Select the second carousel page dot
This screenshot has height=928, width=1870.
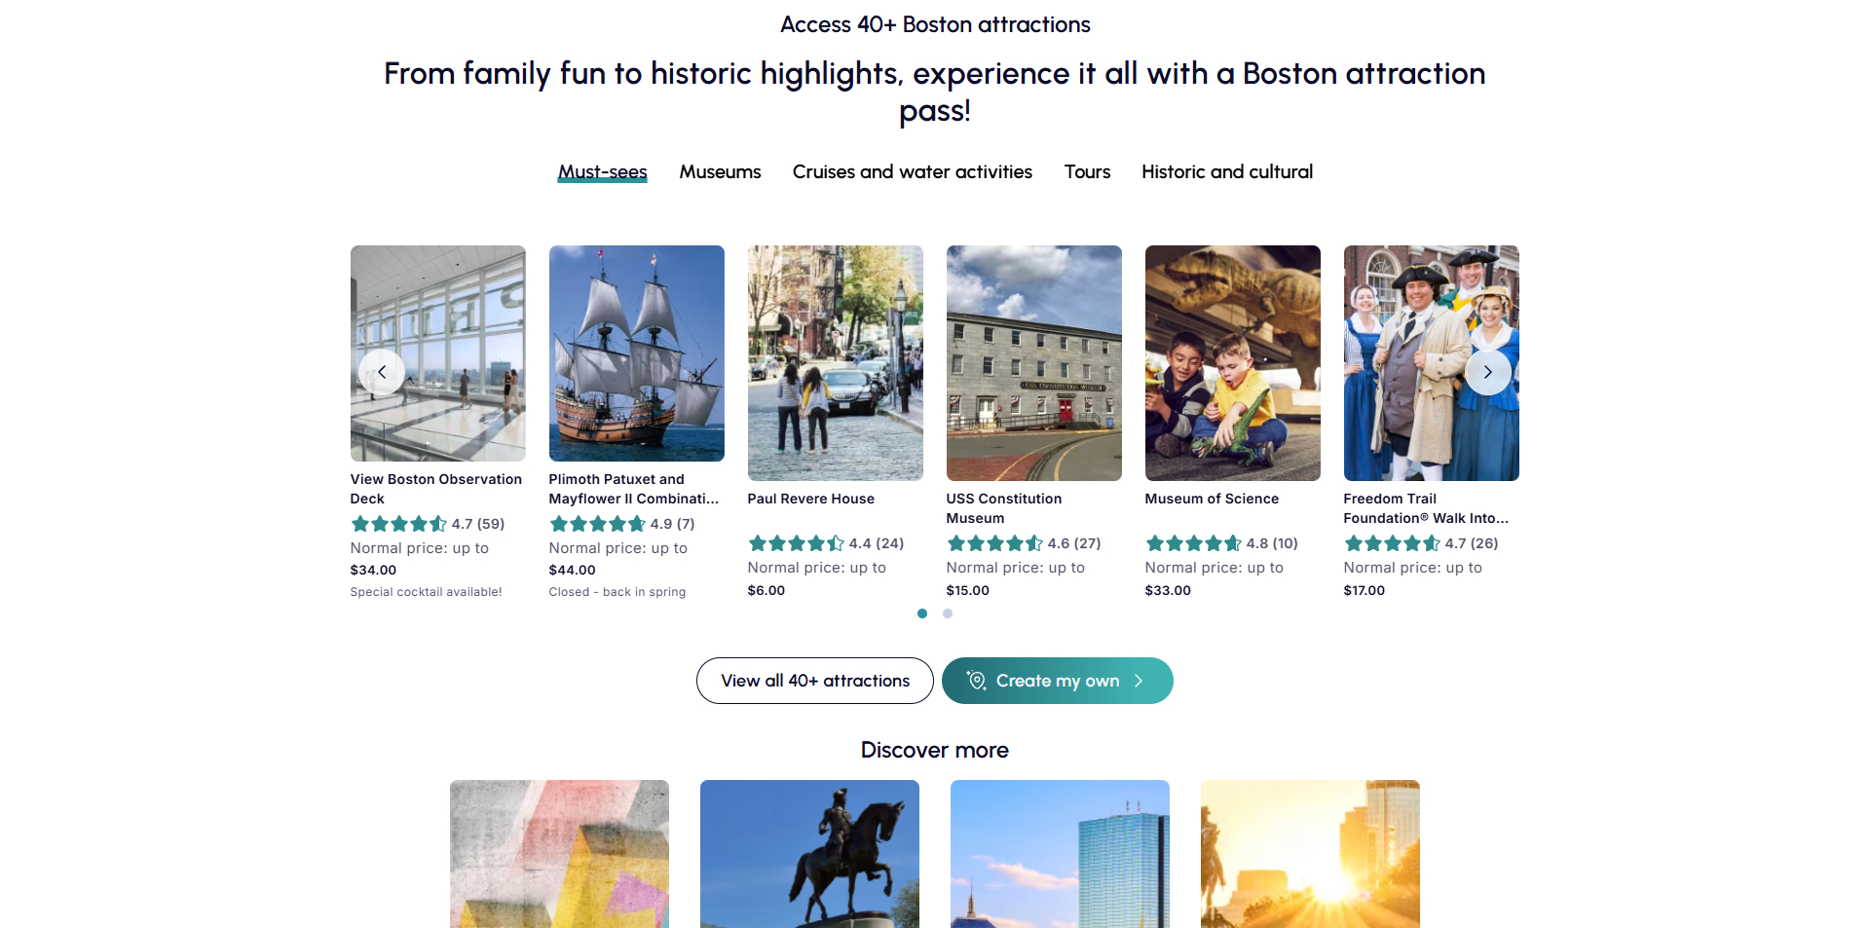tap(948, 613)
